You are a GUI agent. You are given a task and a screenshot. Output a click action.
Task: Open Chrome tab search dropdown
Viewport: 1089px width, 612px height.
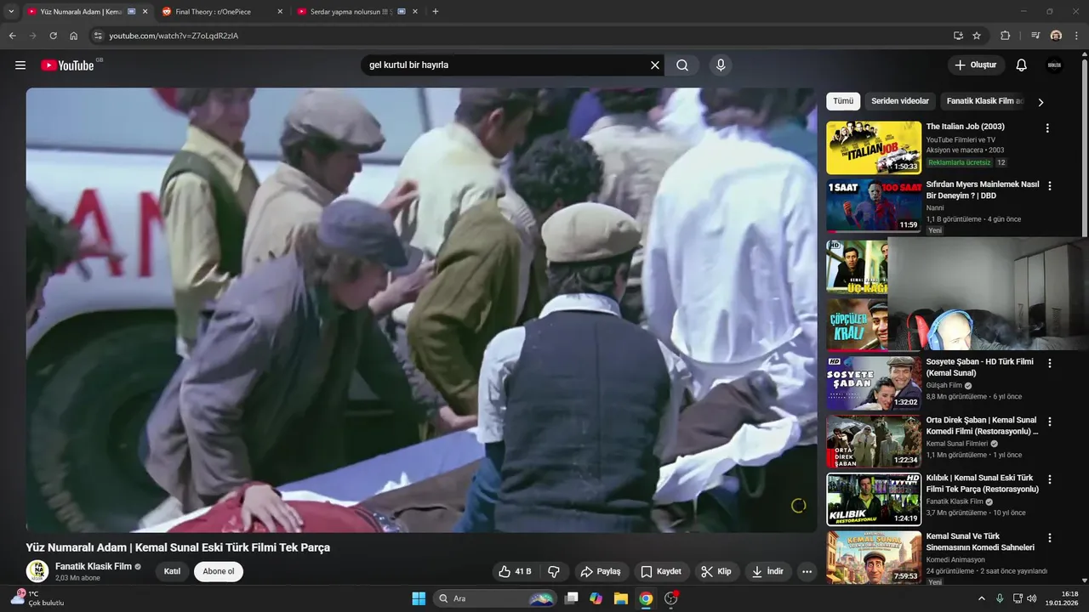click(11, 11)
